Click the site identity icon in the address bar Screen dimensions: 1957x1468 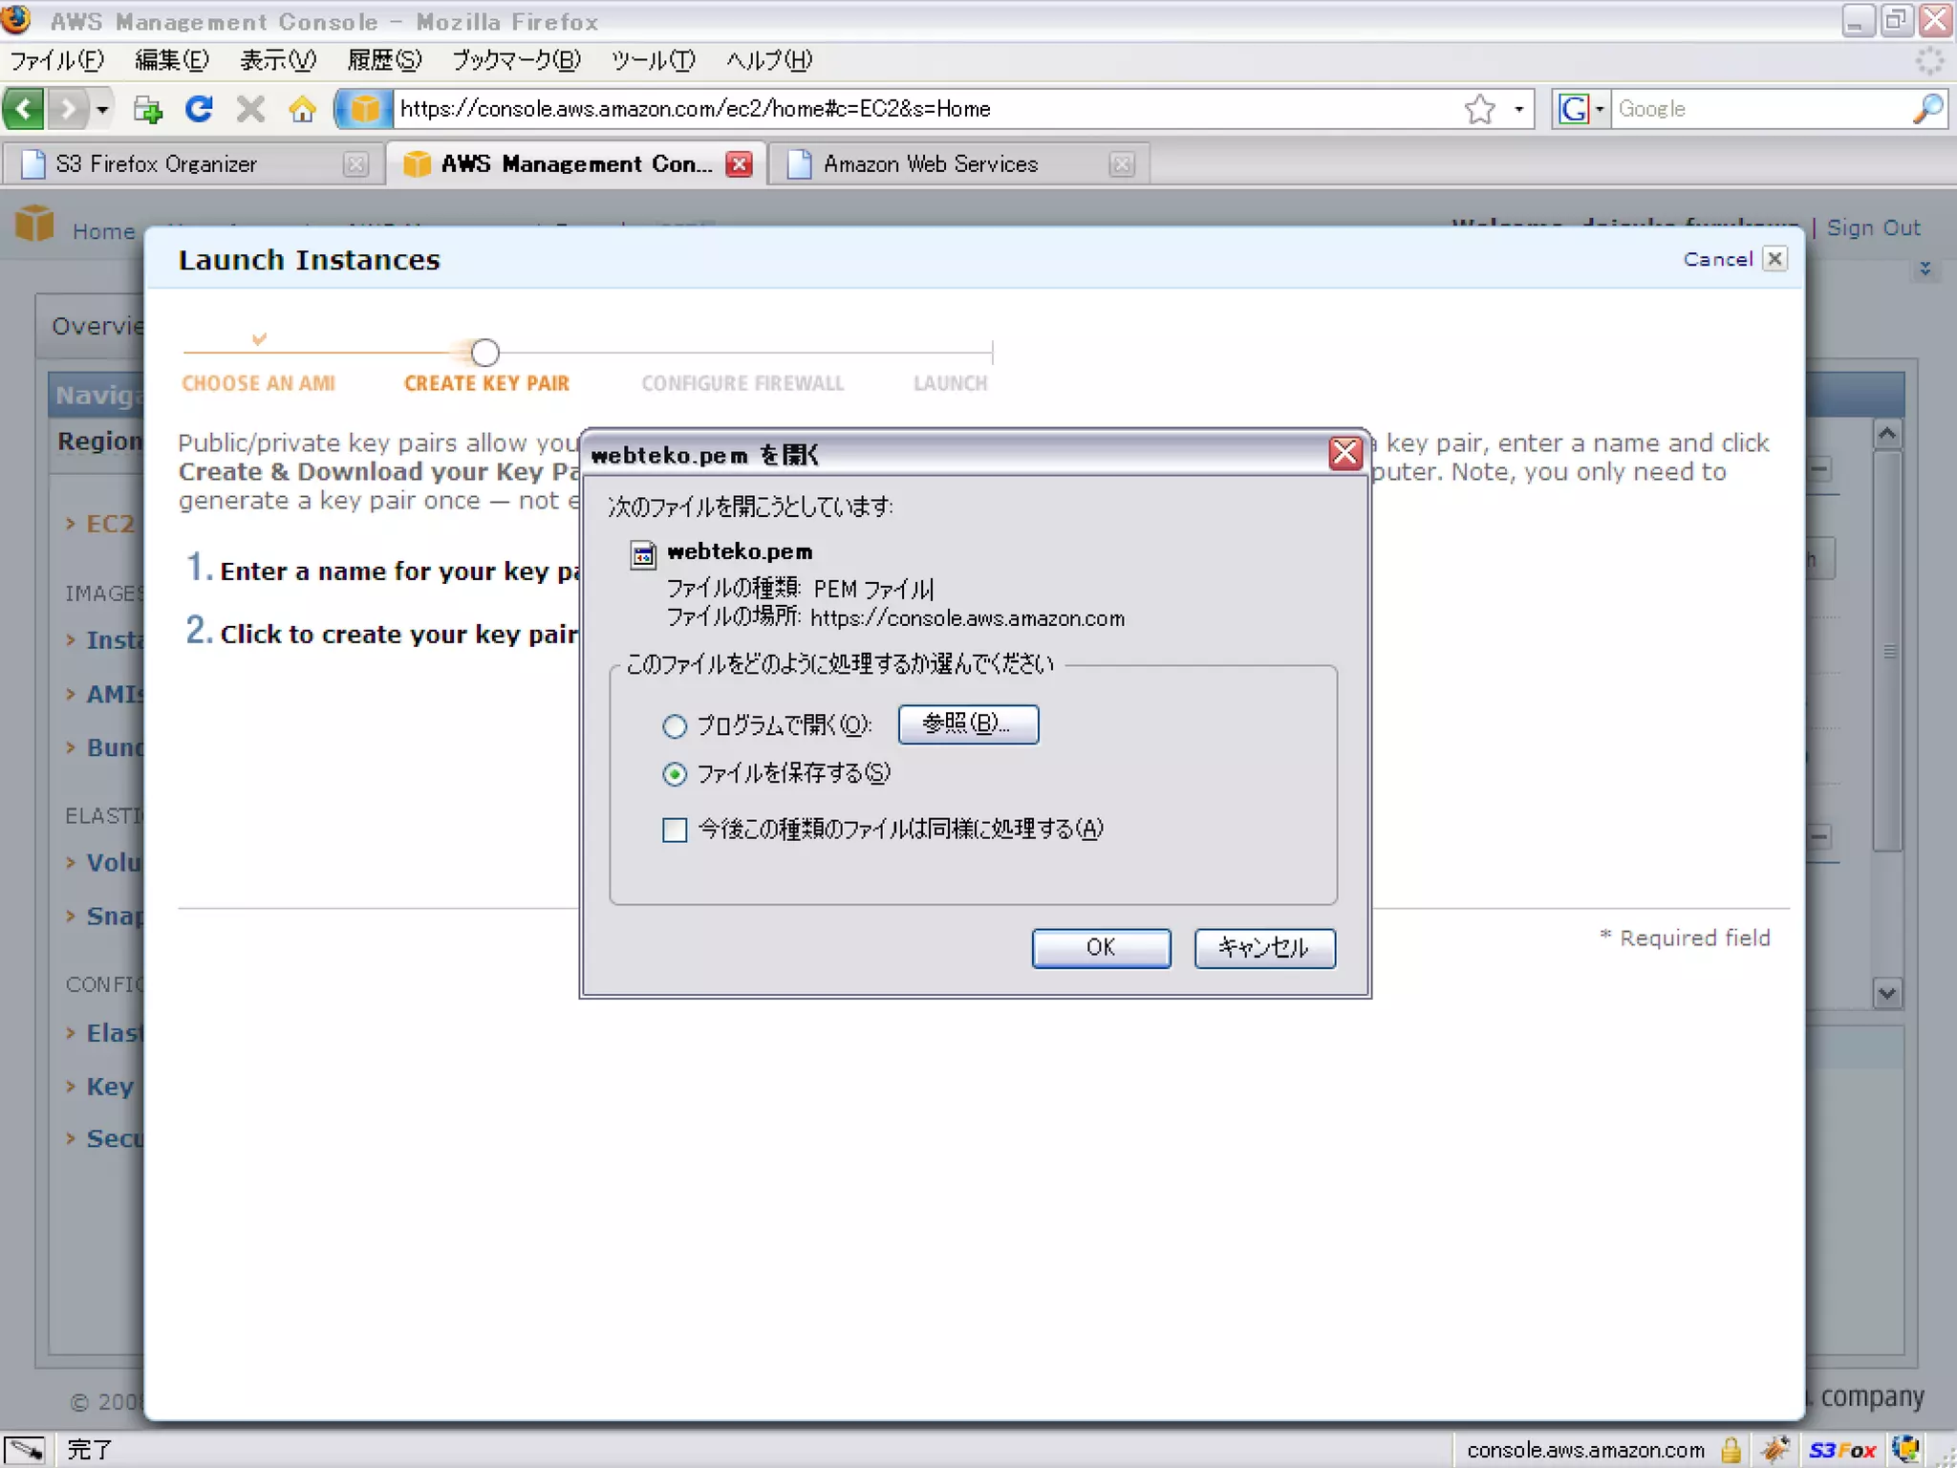364,109
